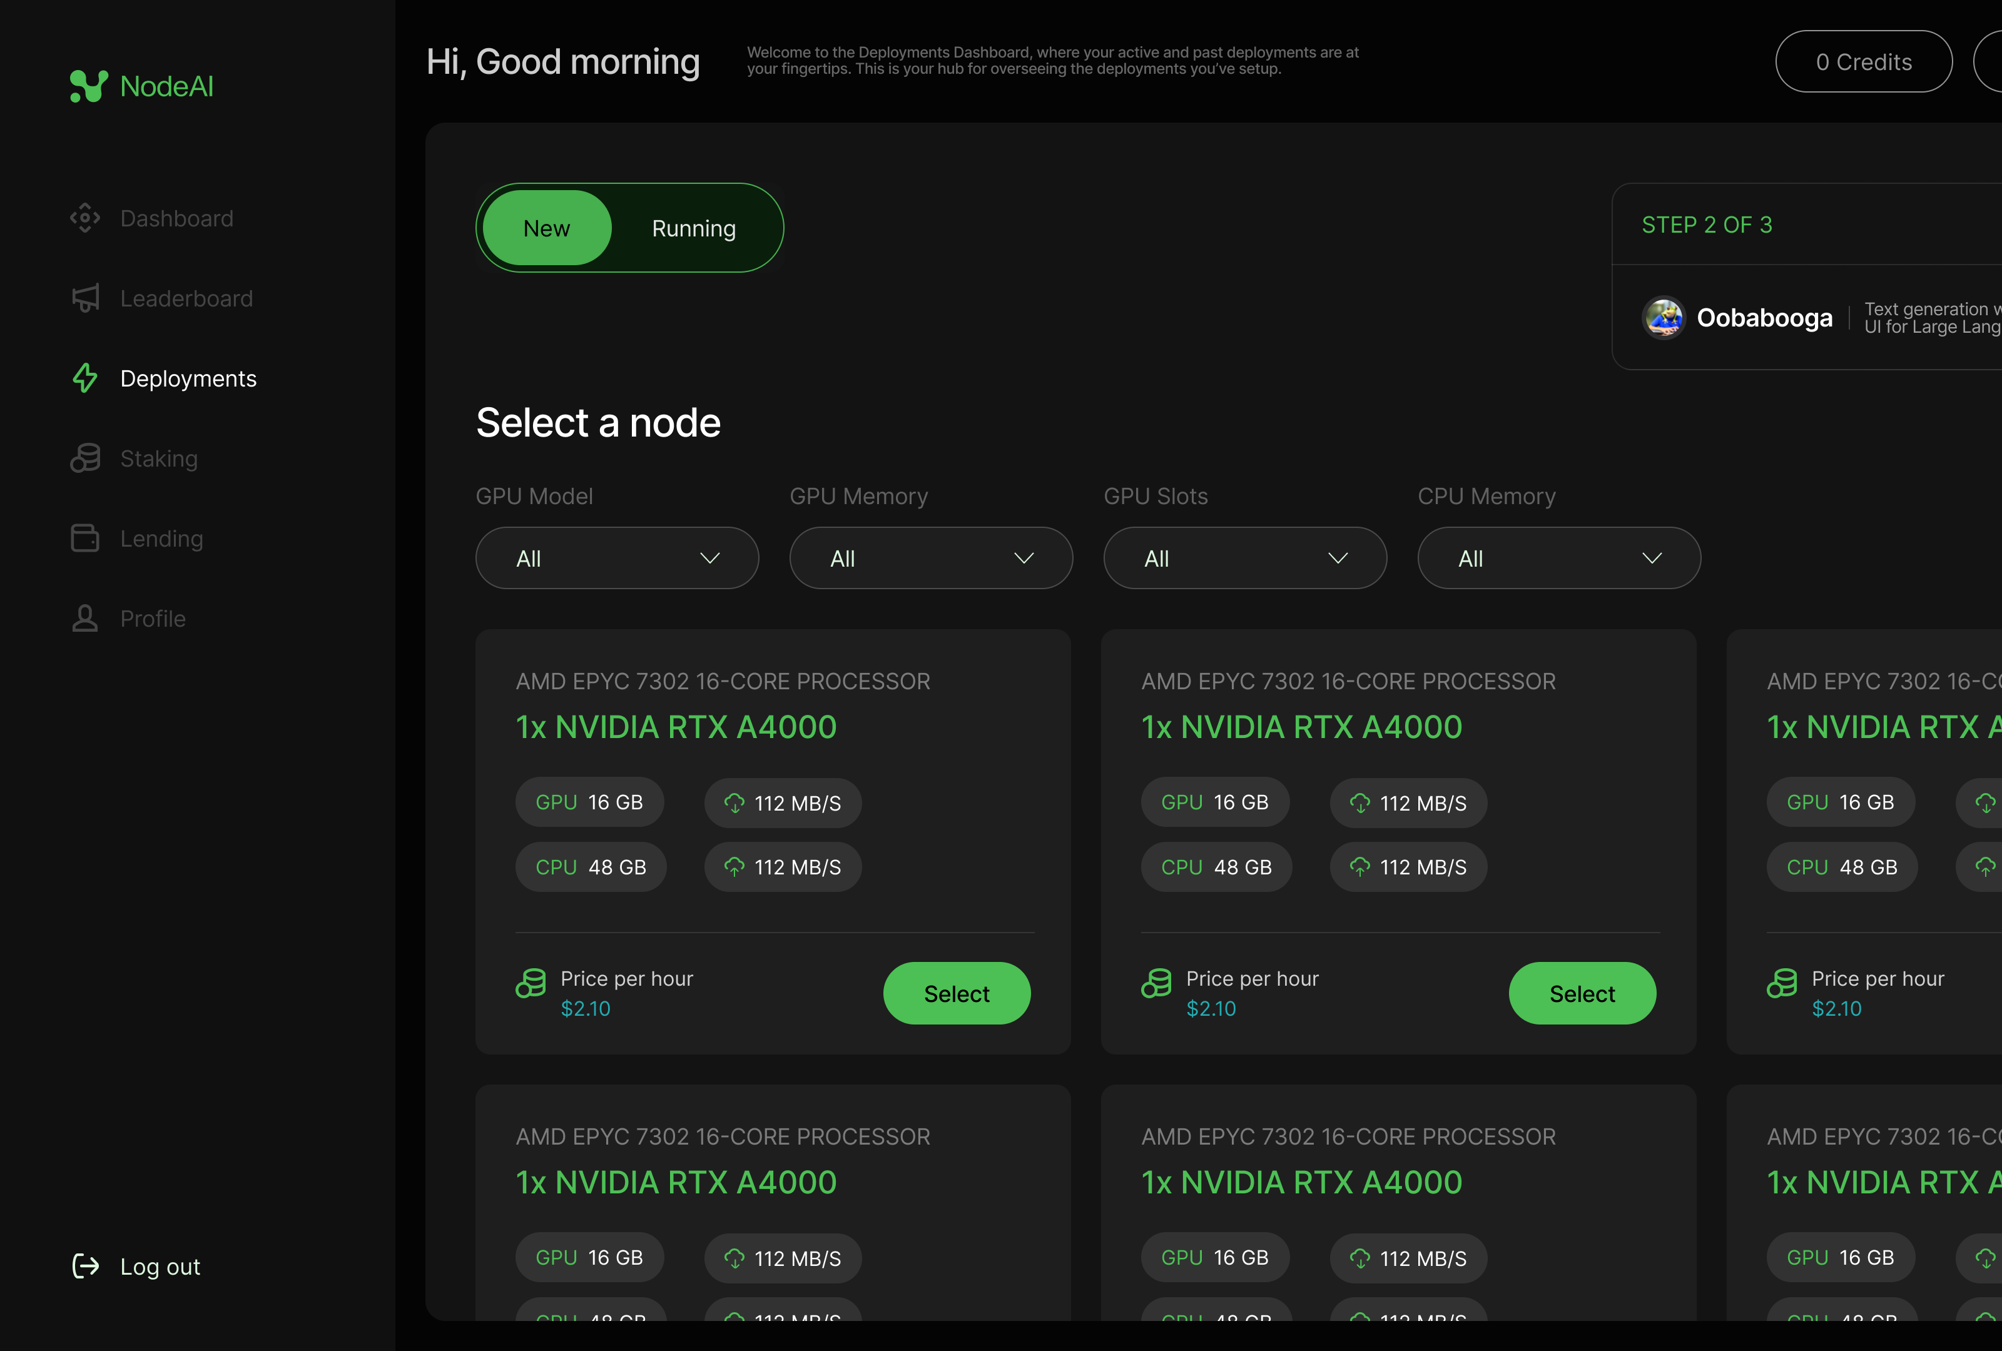
Task: Click the Staking coins icon
Action: pyautogui.click(x=84, y=458)
